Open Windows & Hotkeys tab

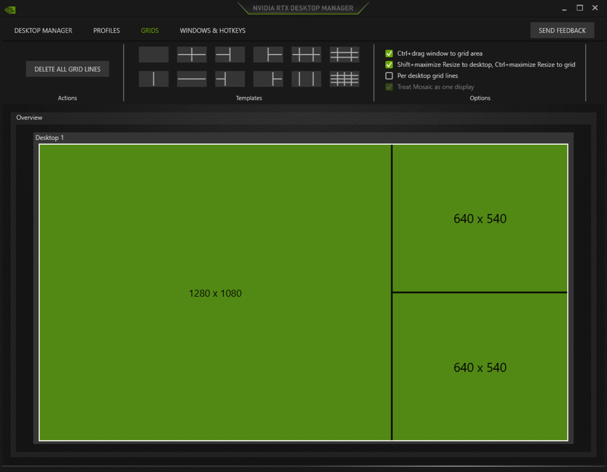pyautogui.click(x=212, y=31)
